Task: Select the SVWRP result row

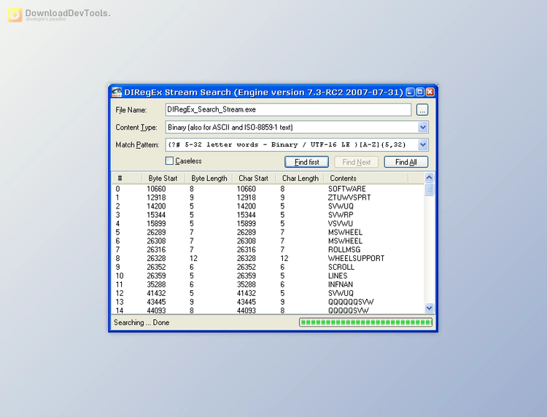Action: [x=268, y=215]
